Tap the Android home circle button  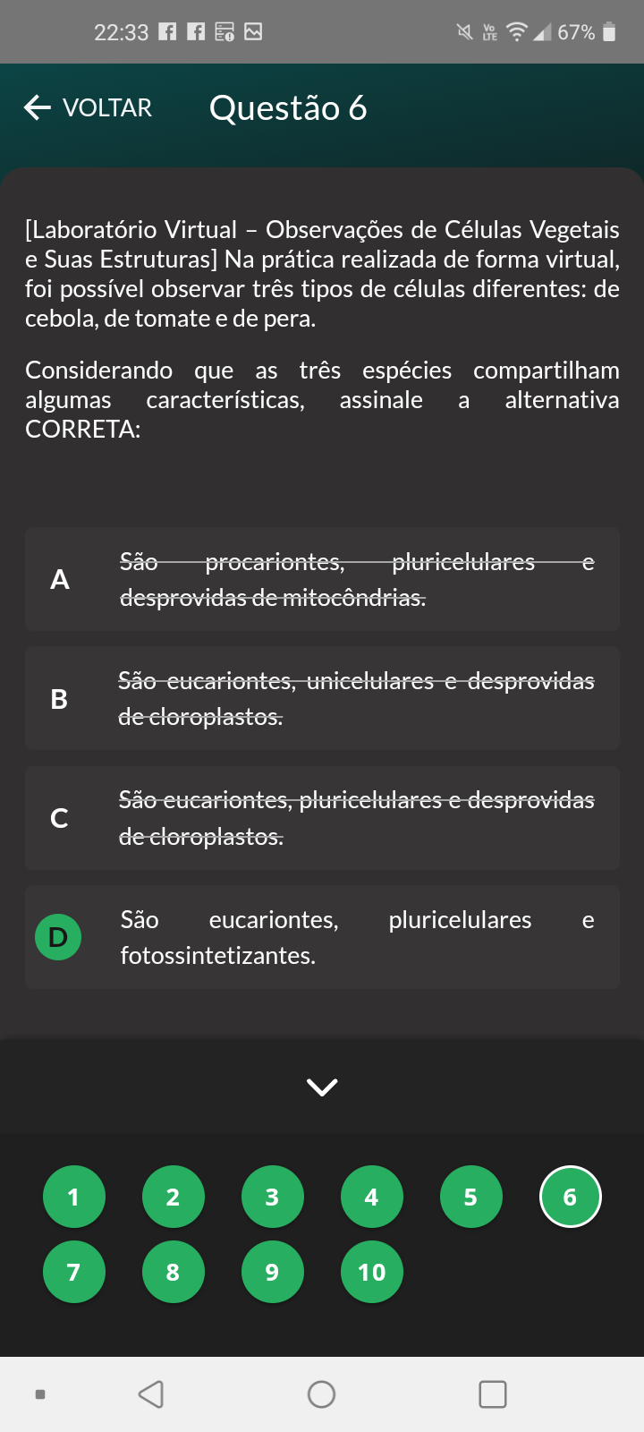tap(321, 1394)
